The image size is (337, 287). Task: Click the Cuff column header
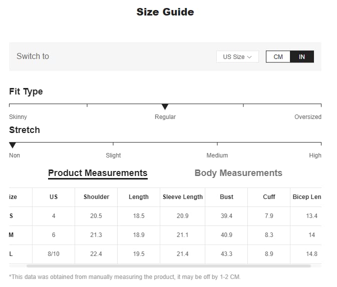[x=269, y=197]
